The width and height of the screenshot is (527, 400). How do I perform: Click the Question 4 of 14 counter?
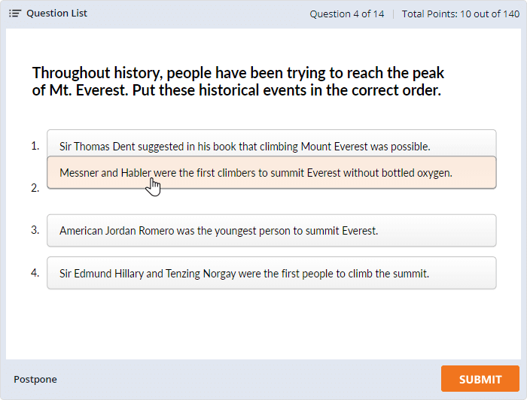[x=347, y=14]
